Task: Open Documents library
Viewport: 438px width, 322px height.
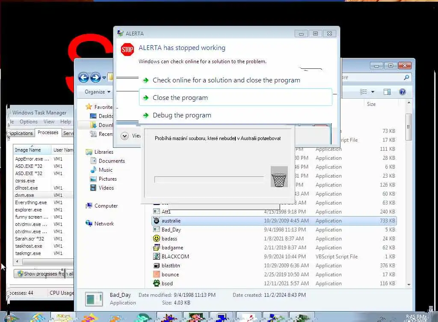Action: [108, 161]
